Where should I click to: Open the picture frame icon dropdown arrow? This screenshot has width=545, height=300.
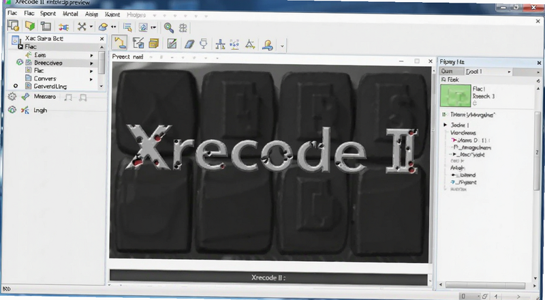point(153,27)
